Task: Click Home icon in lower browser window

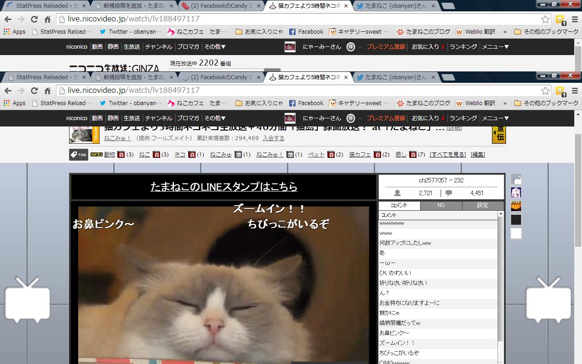Action: [47, 91]
